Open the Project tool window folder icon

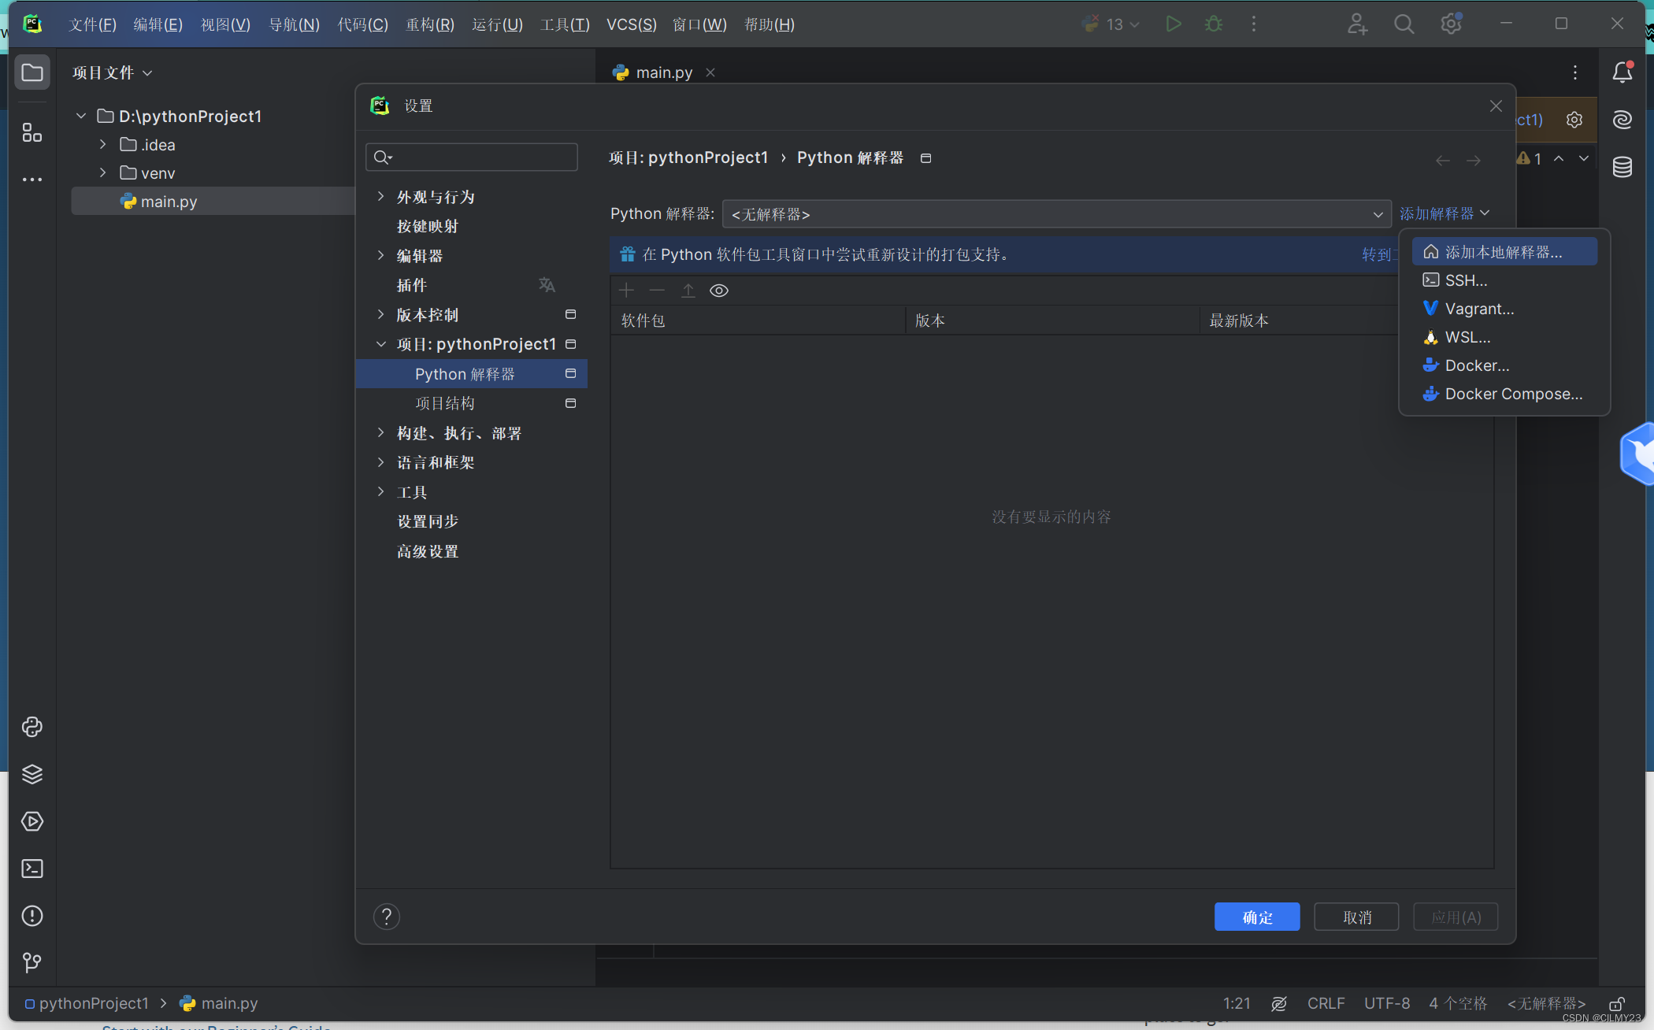(x=32, y=73)
